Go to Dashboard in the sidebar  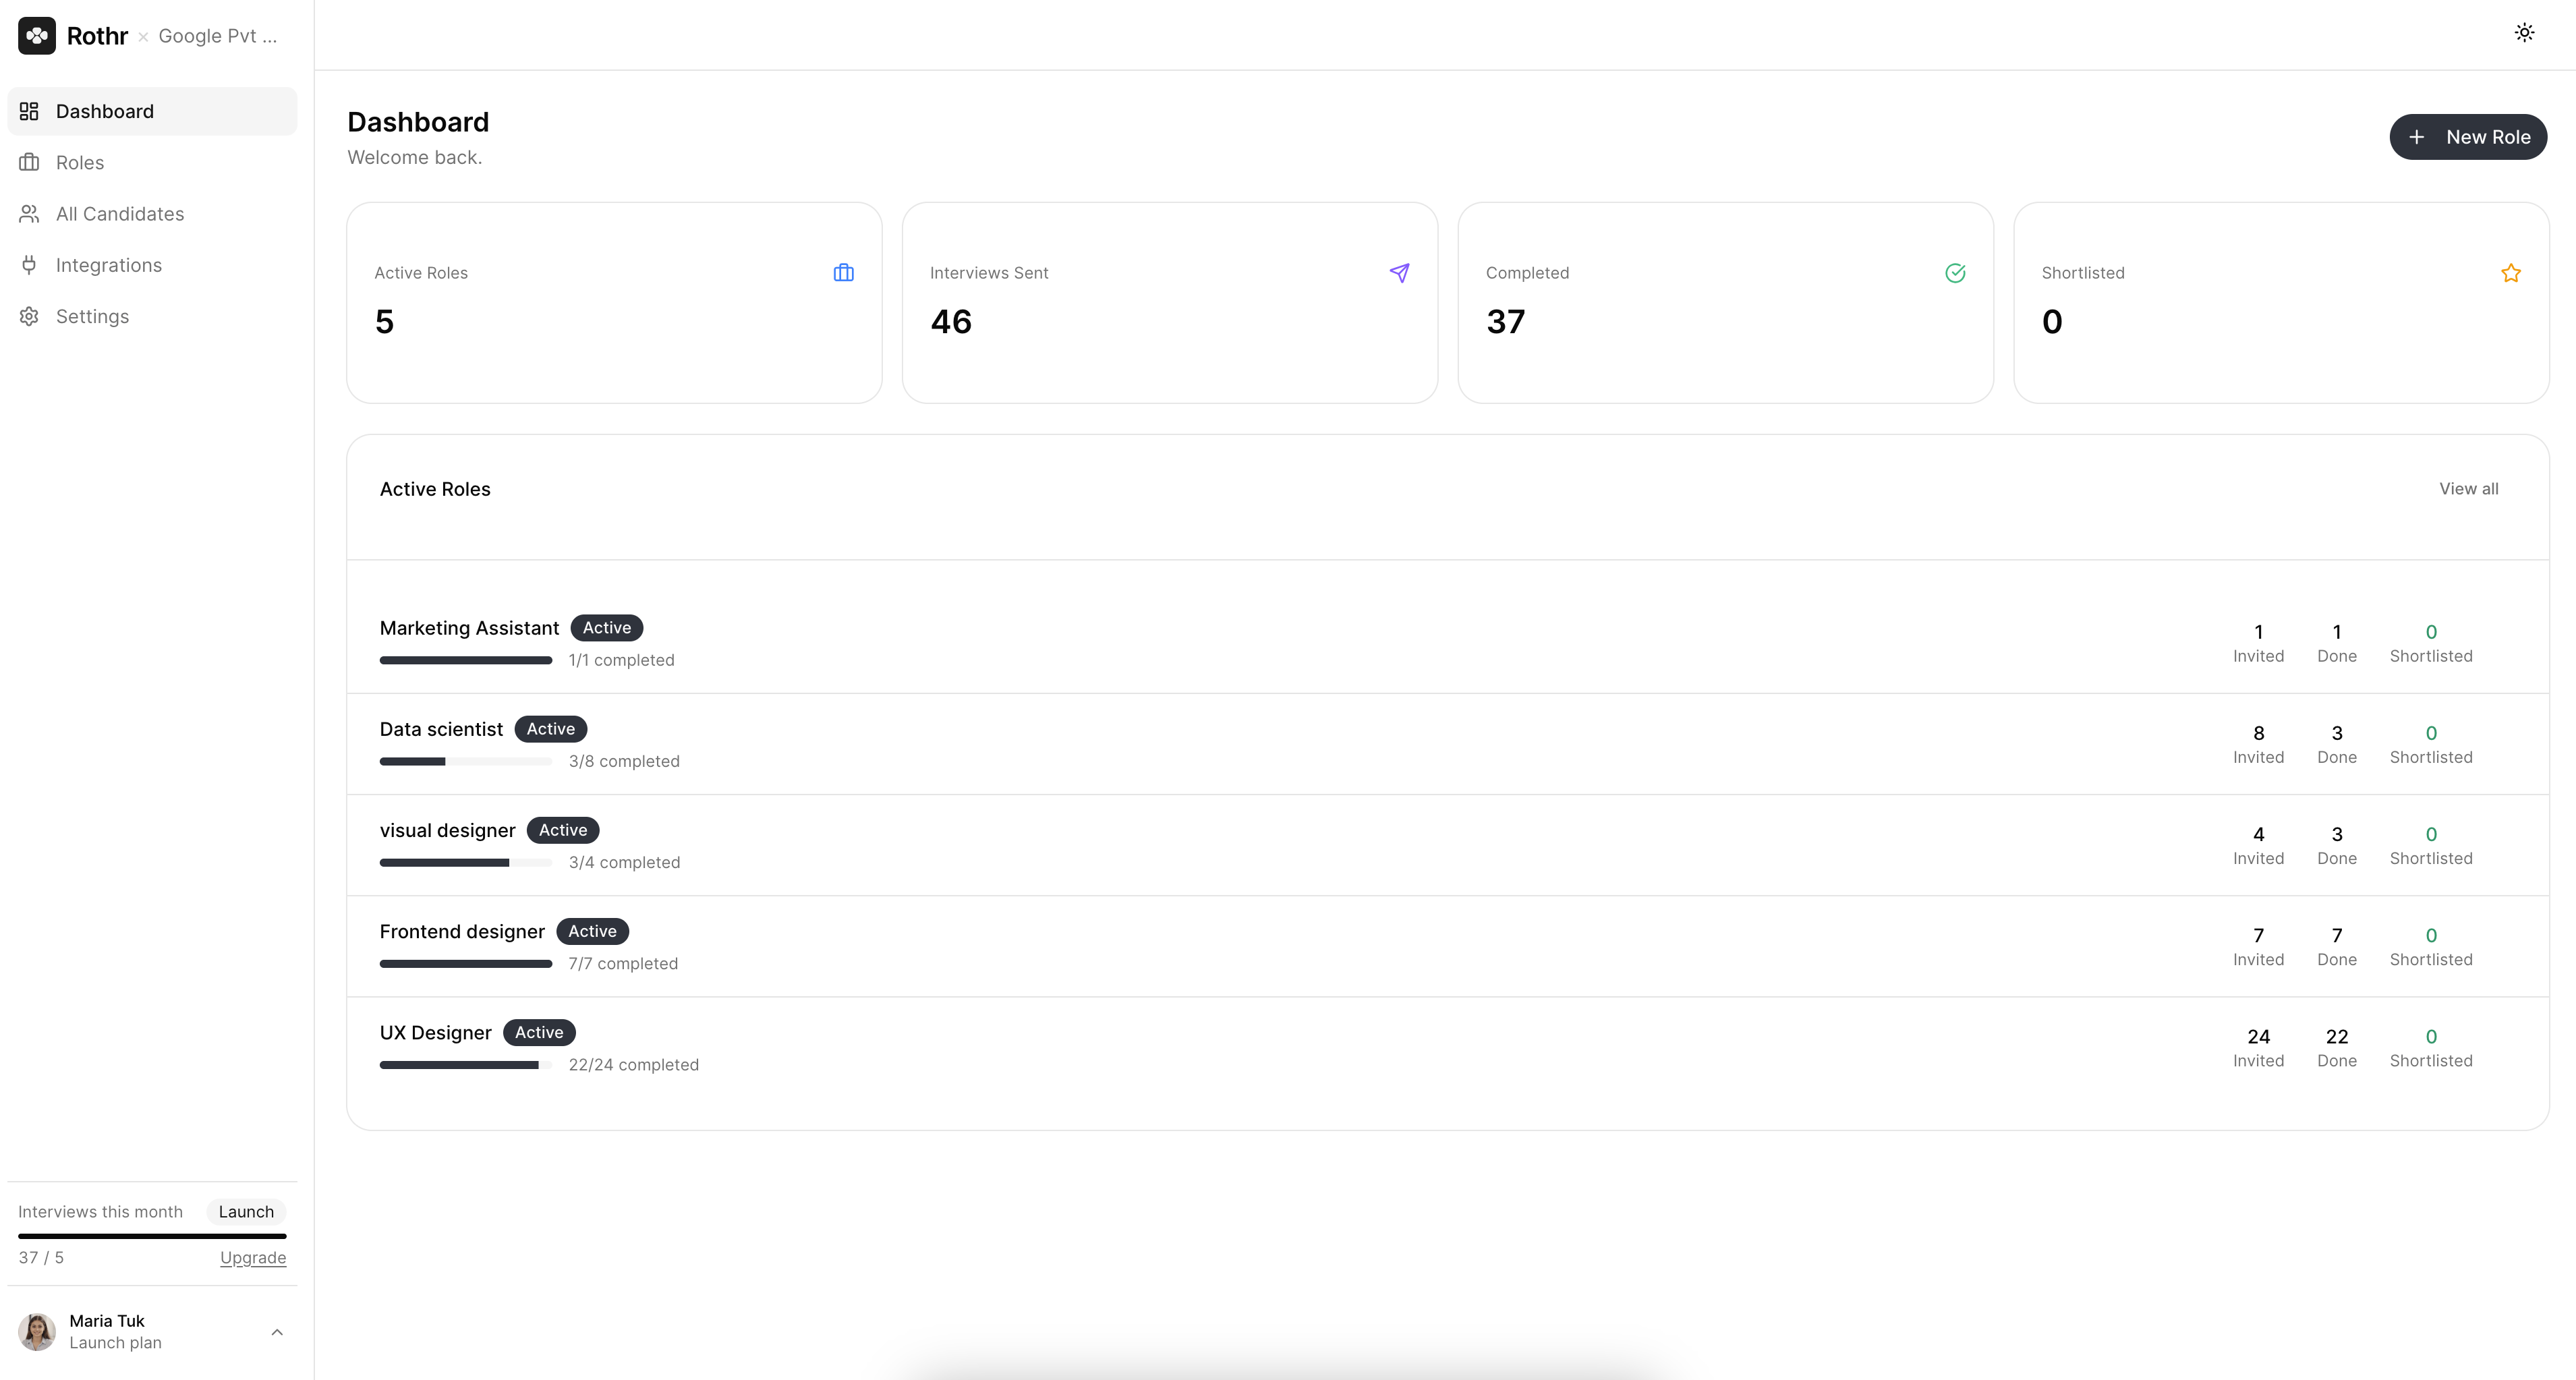105,112
